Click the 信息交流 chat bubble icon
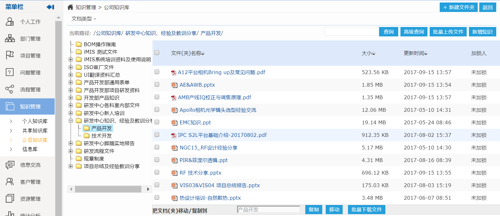The image size is (500, 216). [10, 165]
